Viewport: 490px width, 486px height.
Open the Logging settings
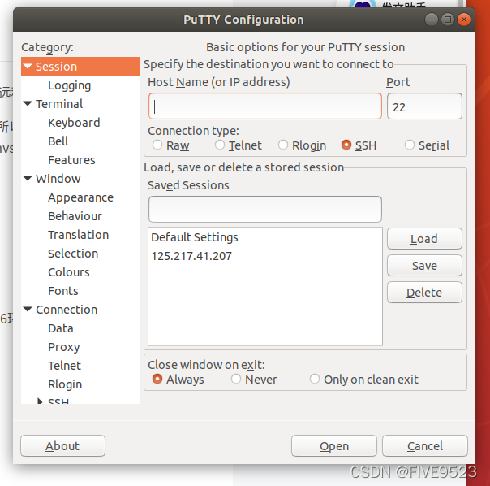[x=70, y=85]
